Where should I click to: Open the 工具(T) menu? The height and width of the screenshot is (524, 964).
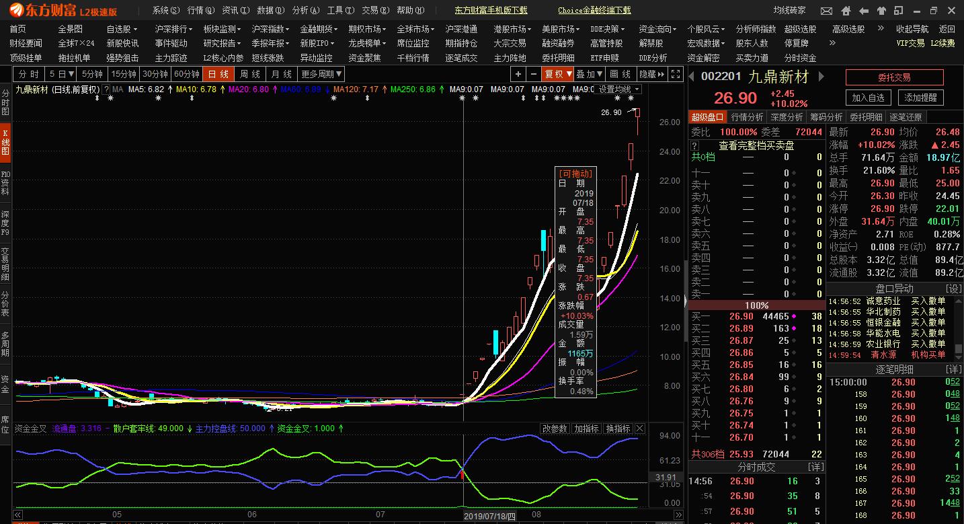click(x=341, y=10)
